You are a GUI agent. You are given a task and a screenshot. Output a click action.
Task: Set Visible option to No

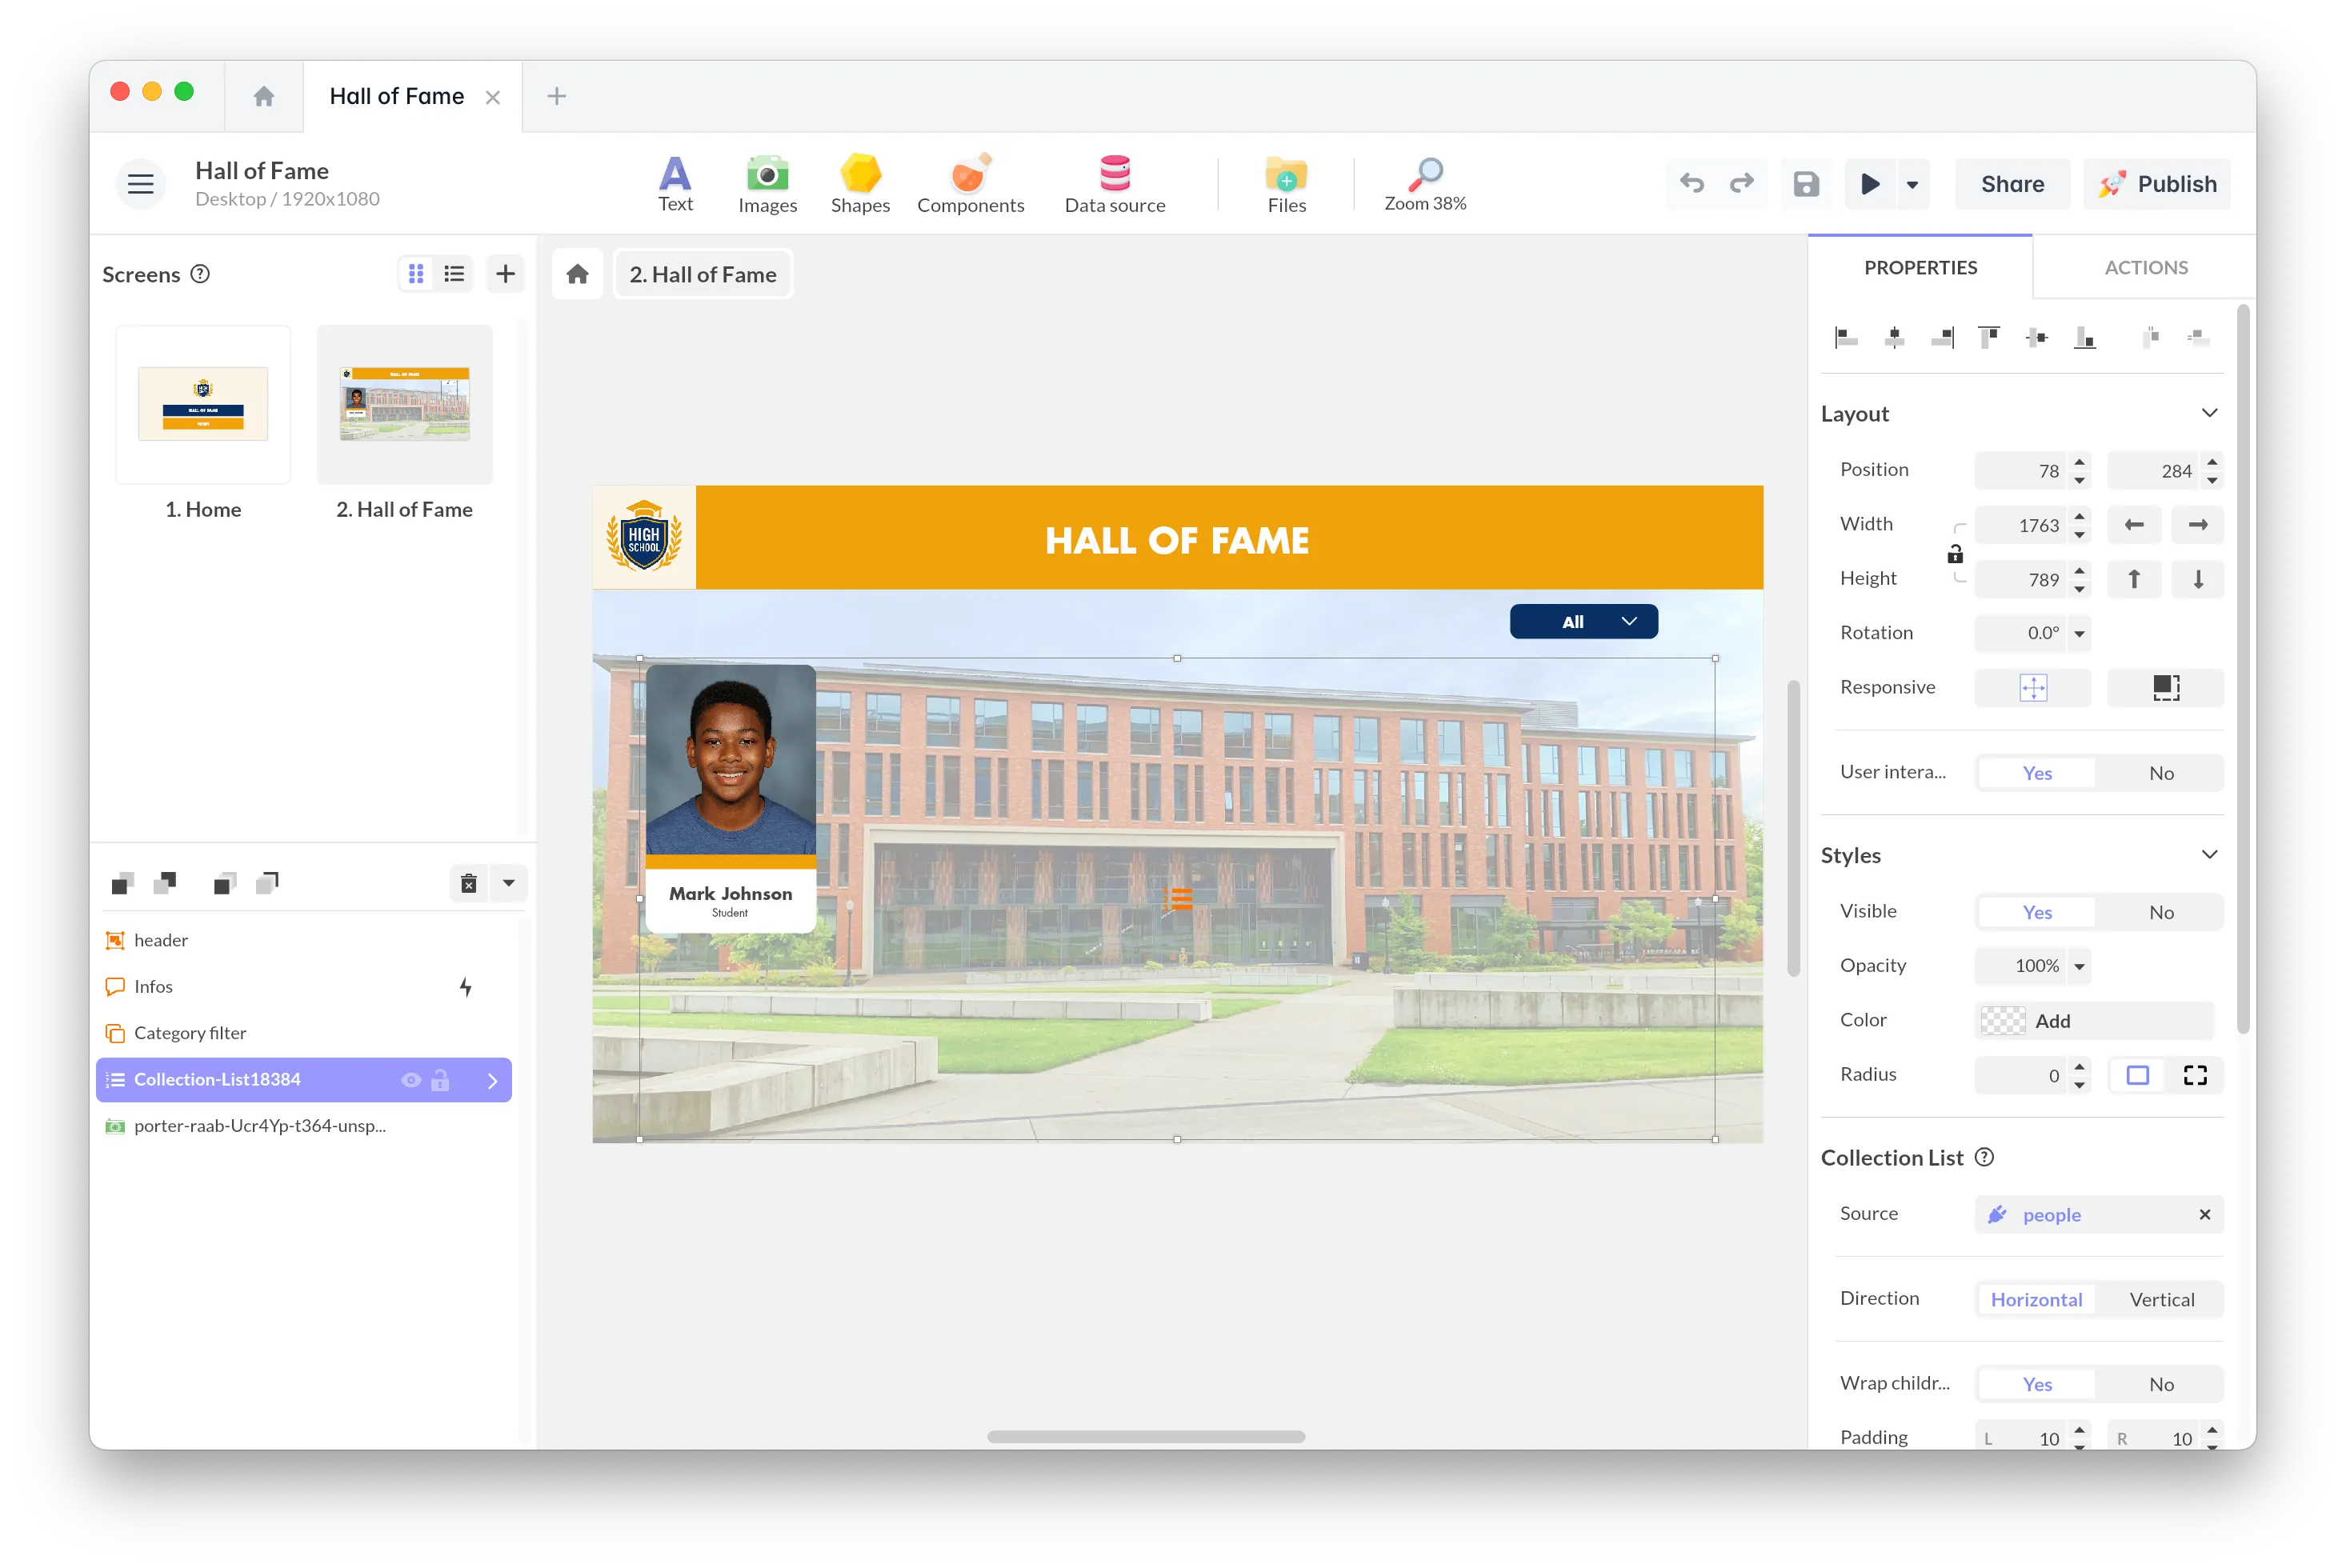point(2160,912)
